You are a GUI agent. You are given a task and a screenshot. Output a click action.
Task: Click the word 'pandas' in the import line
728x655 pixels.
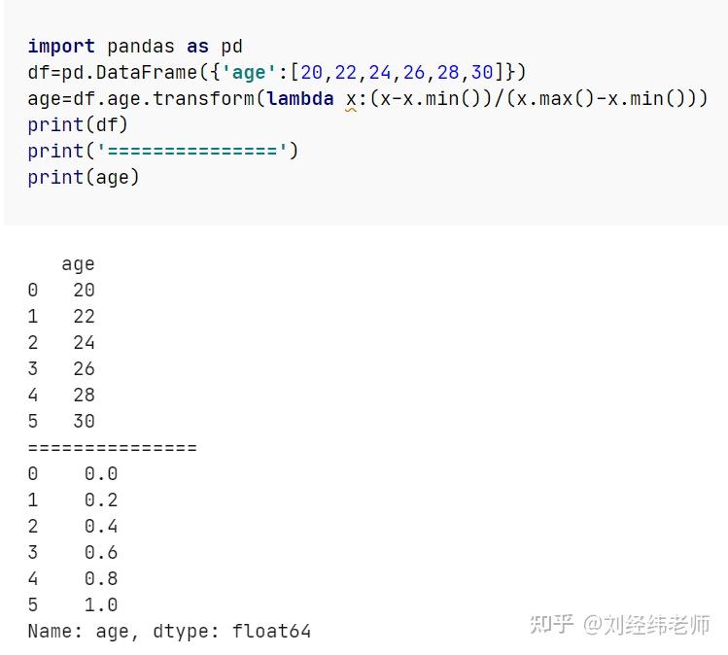tap(141, 47)
